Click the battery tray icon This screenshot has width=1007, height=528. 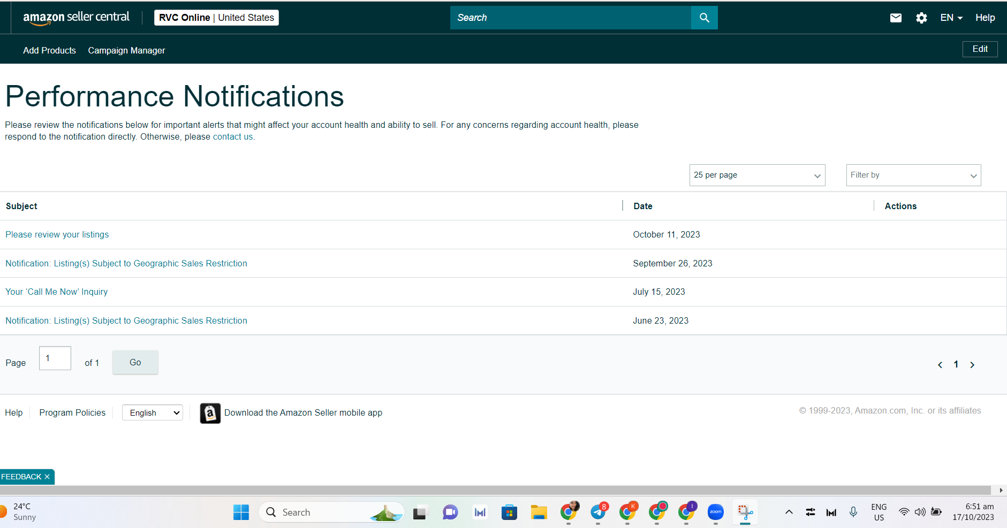(x=936, y=512)
